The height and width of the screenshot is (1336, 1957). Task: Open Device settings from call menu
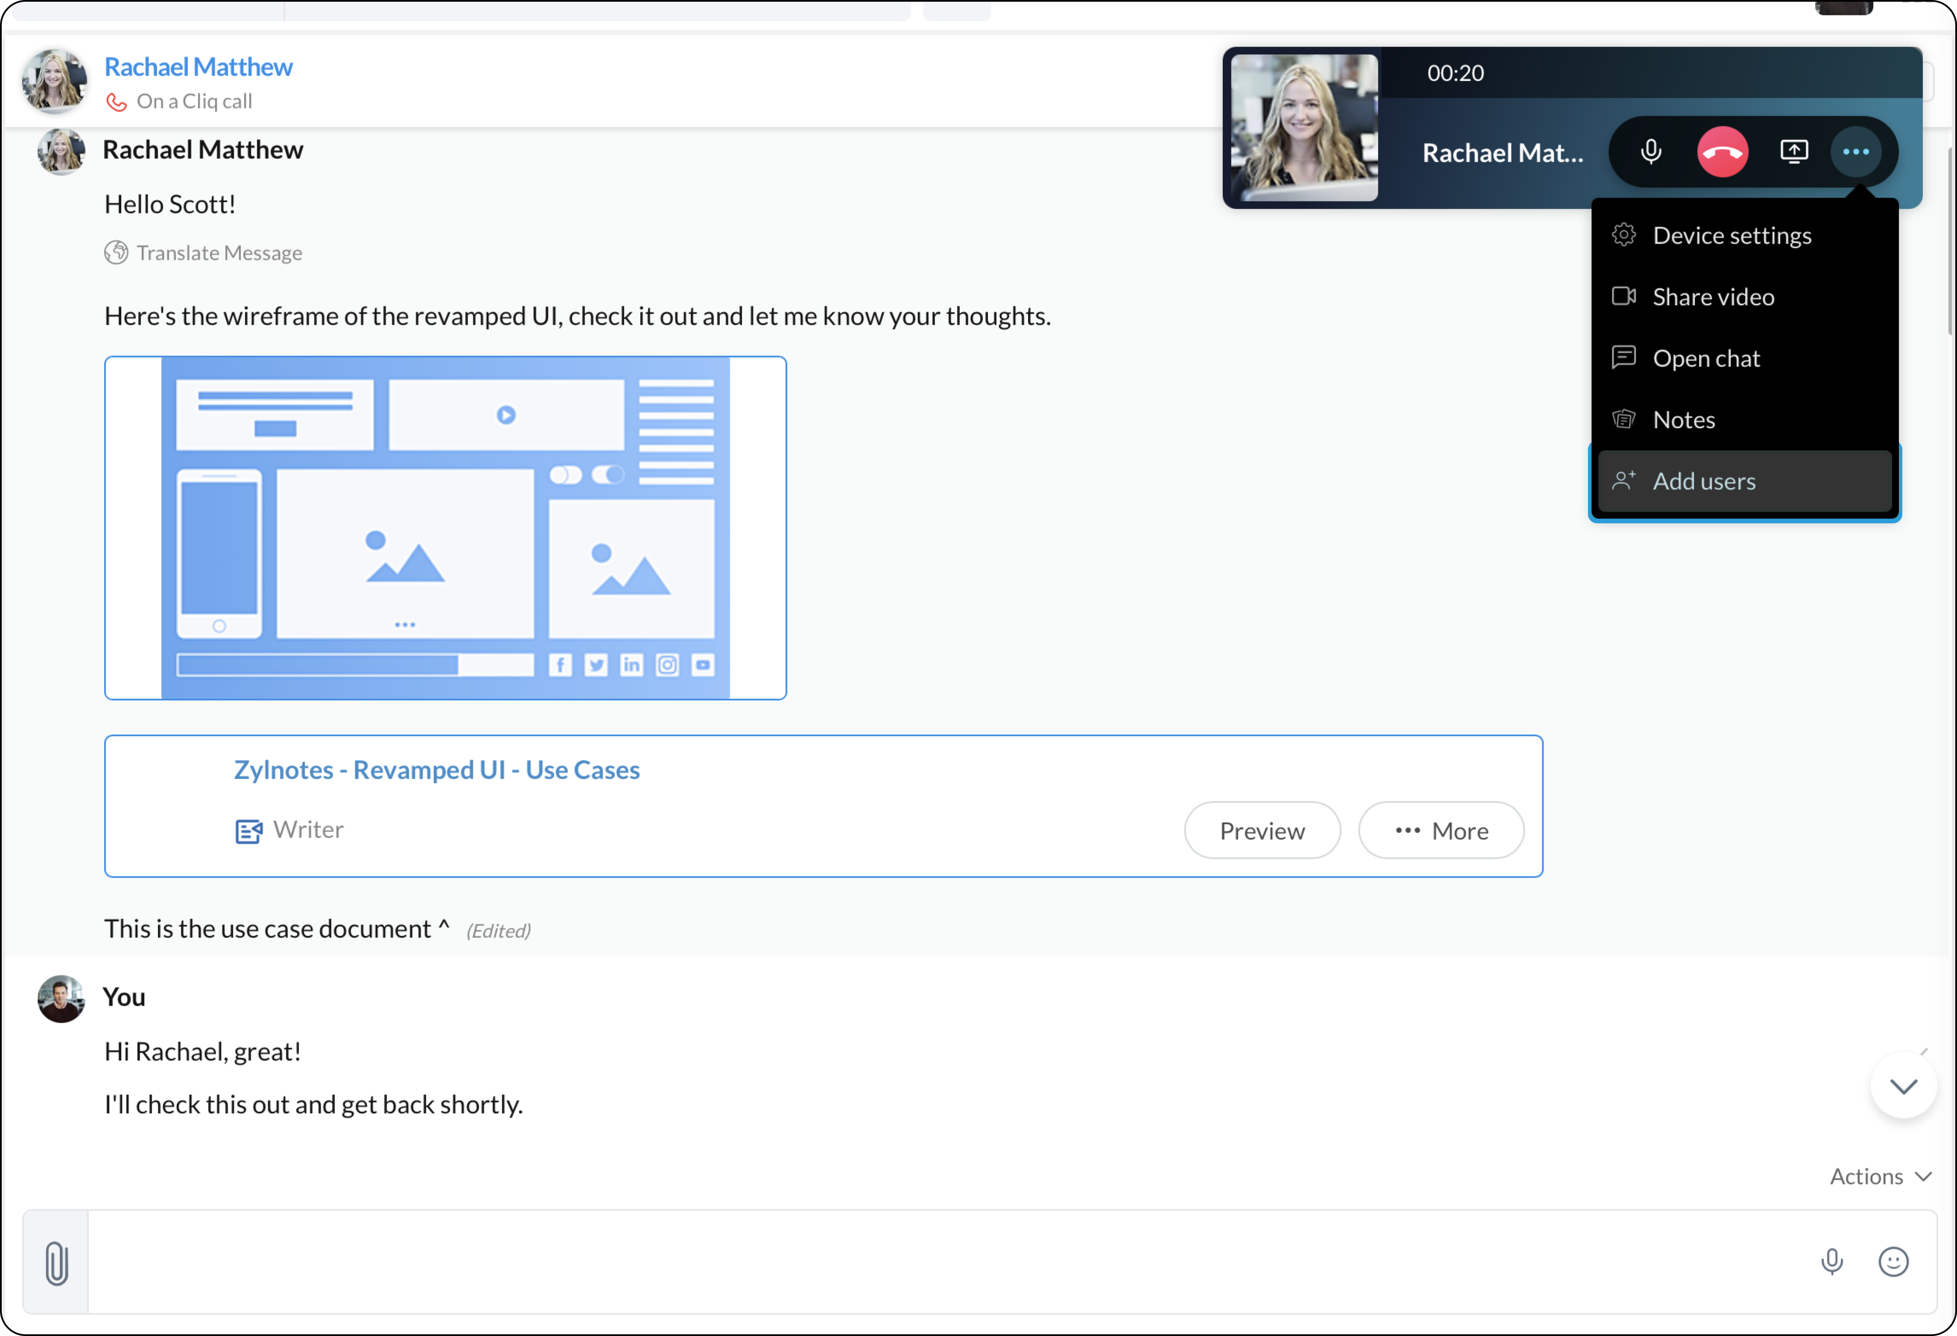1731,236
